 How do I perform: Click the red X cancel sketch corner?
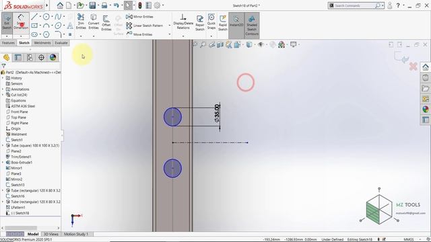tap(413, 67)
